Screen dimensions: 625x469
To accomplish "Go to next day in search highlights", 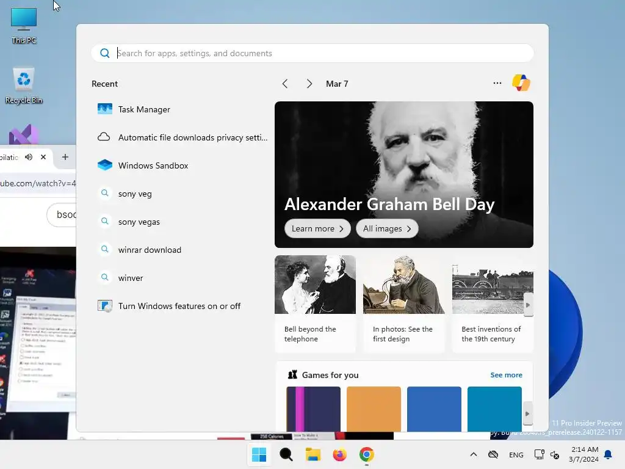I will tap(309, 84).
